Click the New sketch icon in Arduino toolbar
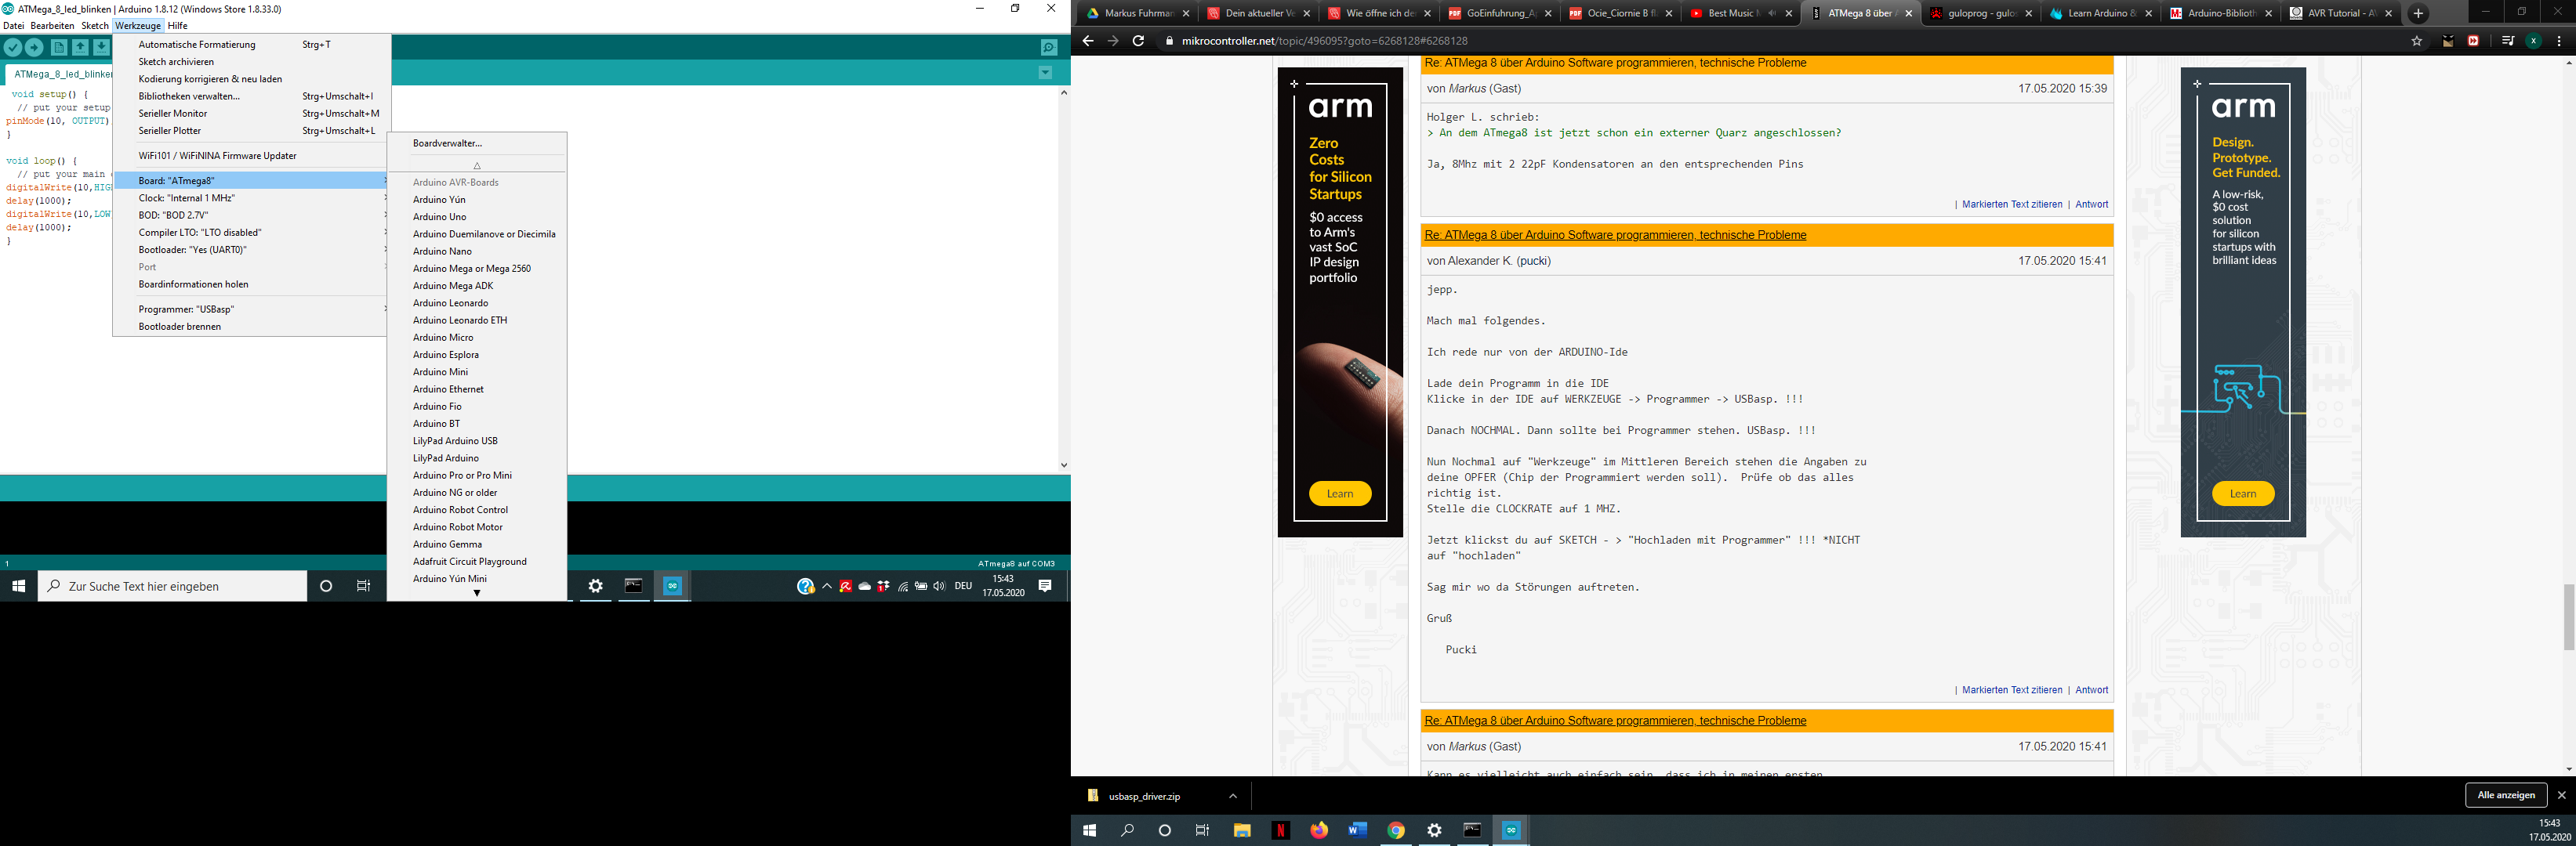 point(59,47)
